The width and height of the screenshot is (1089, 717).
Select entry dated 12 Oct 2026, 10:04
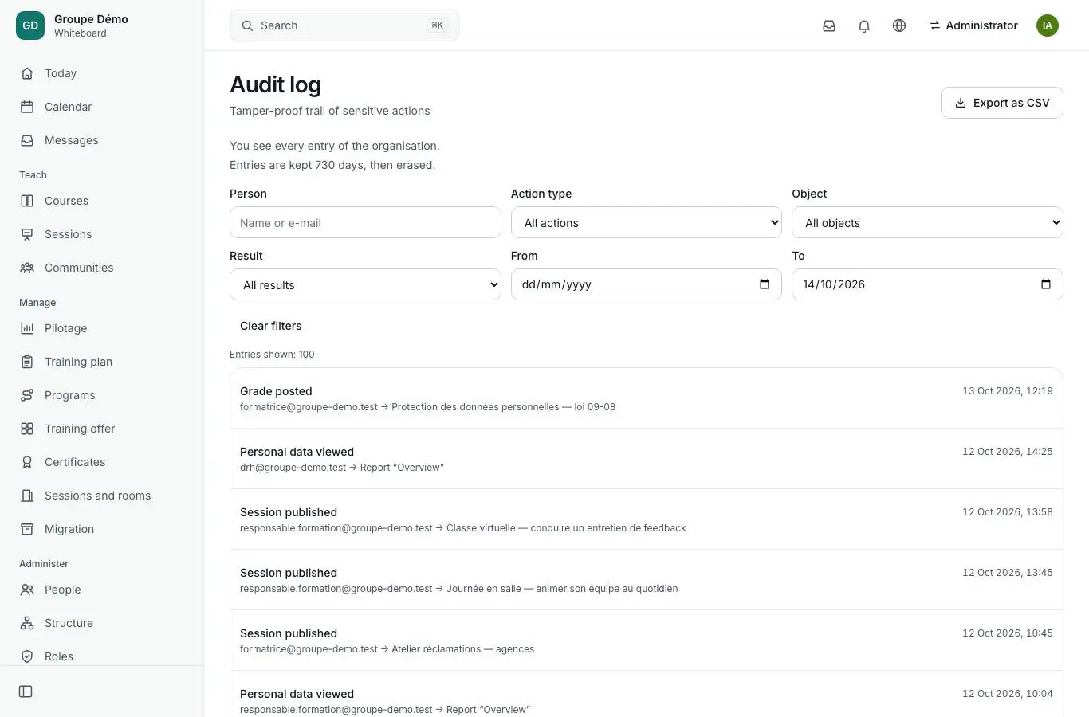[647, 695]
